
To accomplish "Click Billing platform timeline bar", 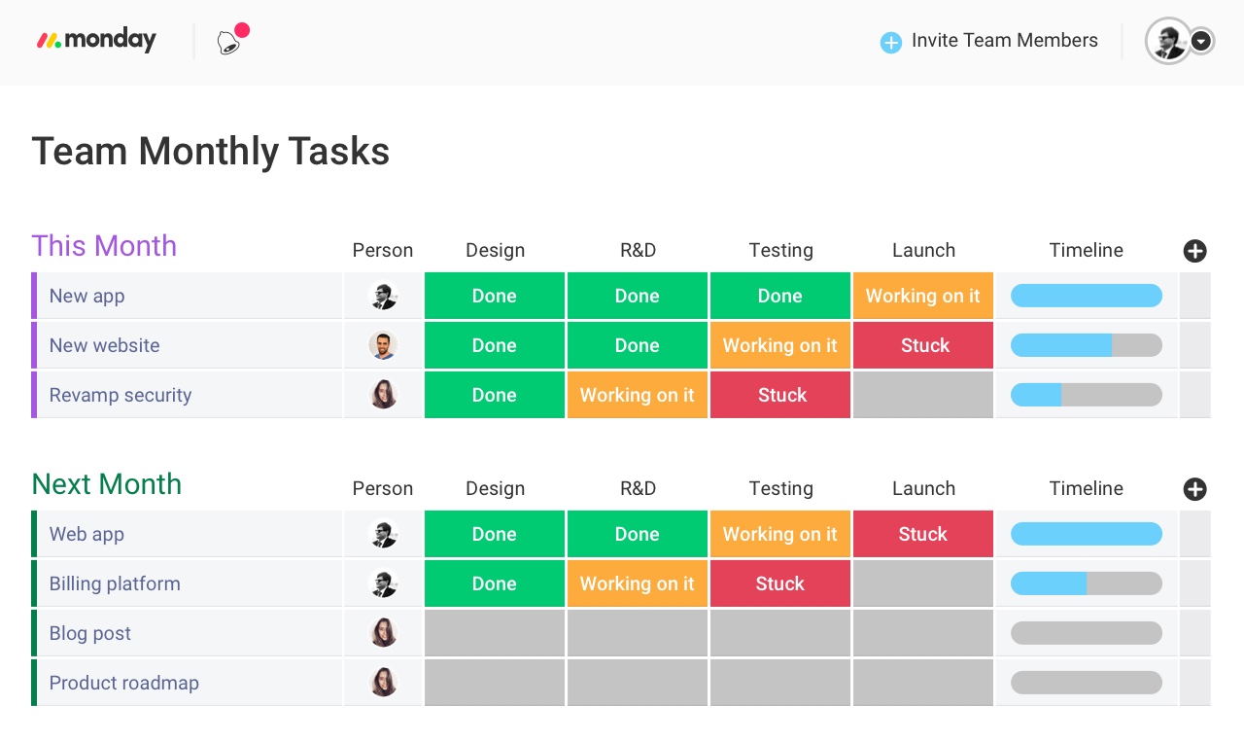I will tap(1087, 583).
